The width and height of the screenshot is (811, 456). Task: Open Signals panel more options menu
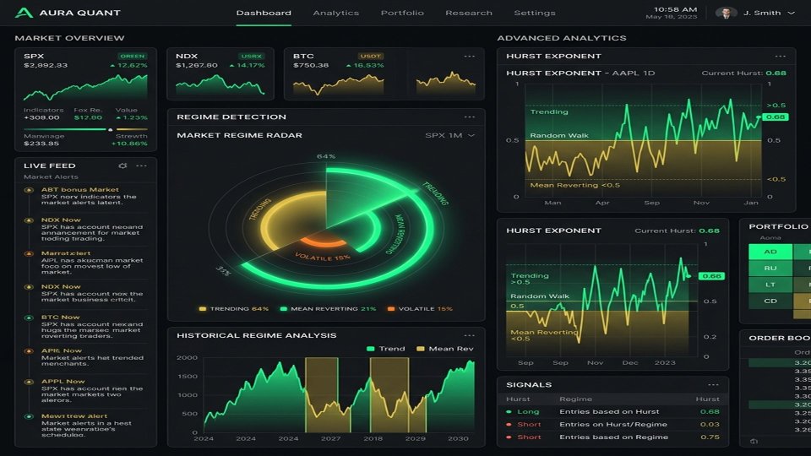[x=713, y=385]
